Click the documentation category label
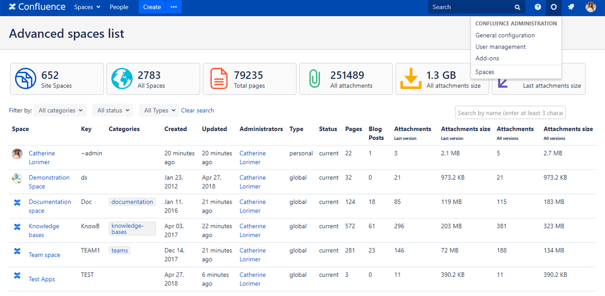605x296 pixels. click(x=132, y=202)
